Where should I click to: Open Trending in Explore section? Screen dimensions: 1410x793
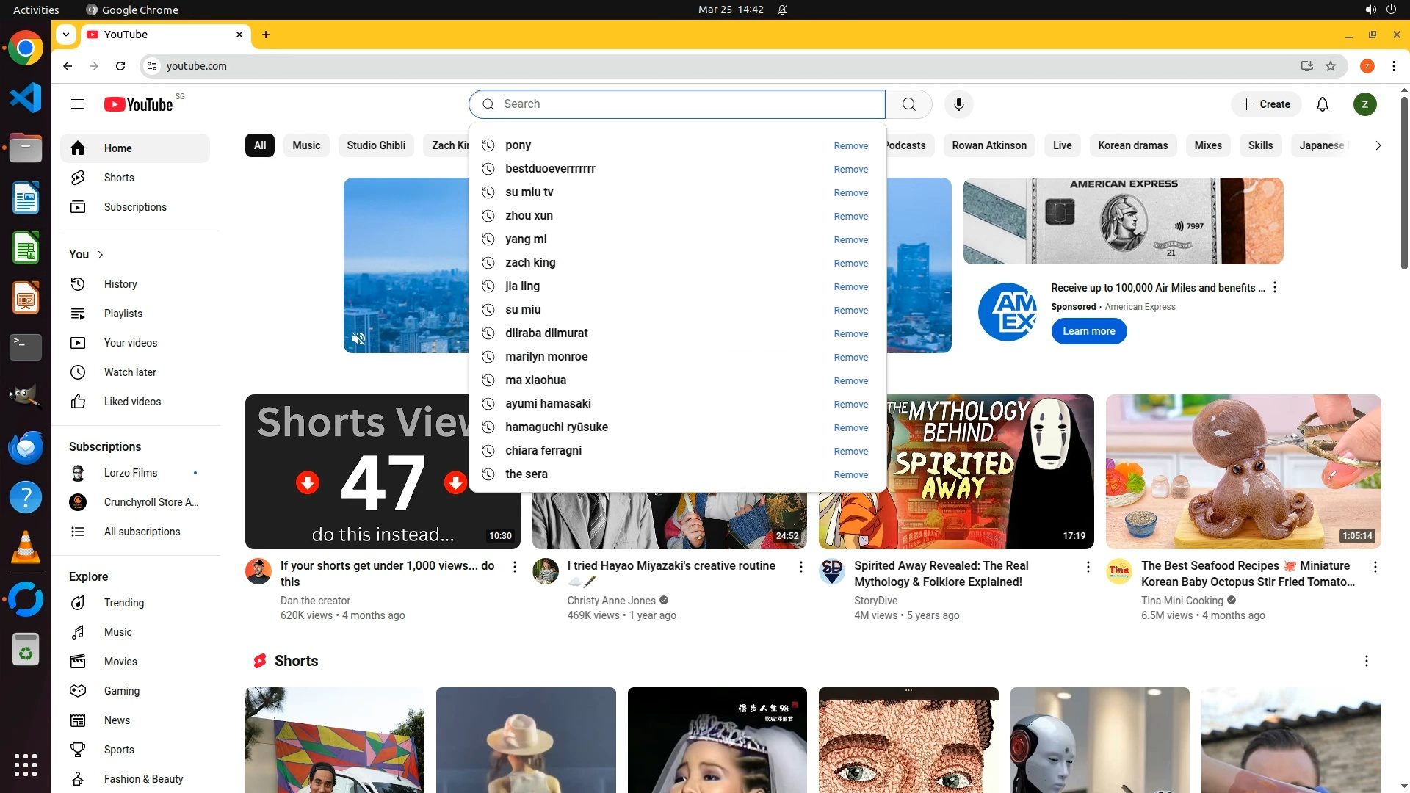tap(123, 603)
